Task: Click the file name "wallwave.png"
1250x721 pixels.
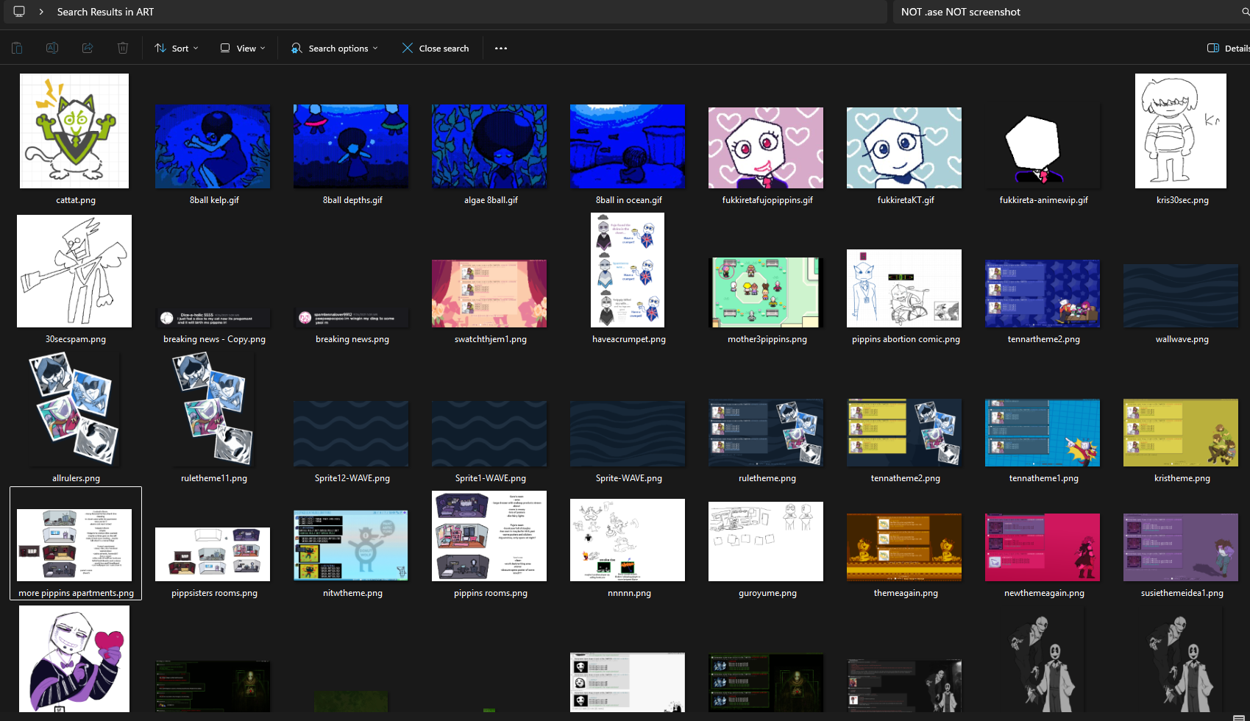Action: [1182, 339]
